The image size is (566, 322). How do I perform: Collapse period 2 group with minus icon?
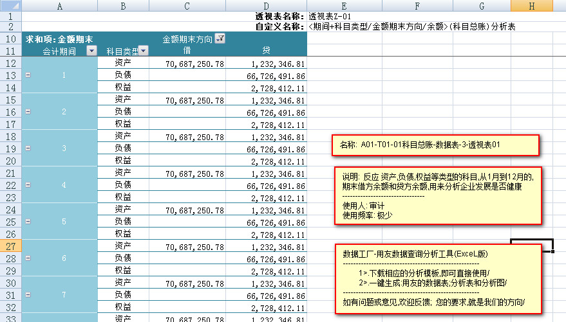27,112
